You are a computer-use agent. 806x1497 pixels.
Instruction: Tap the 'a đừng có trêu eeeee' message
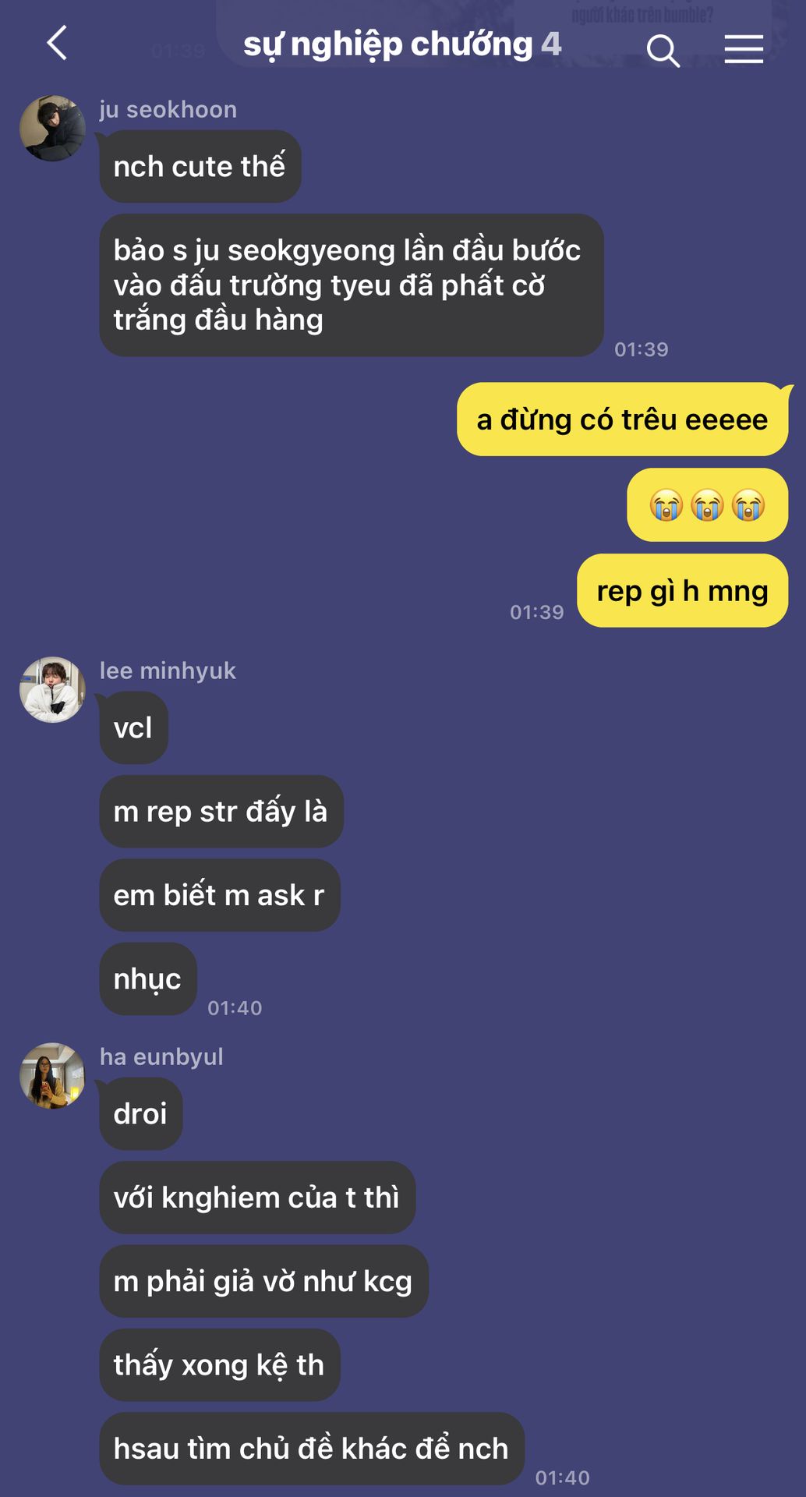(x=622, y=419)
